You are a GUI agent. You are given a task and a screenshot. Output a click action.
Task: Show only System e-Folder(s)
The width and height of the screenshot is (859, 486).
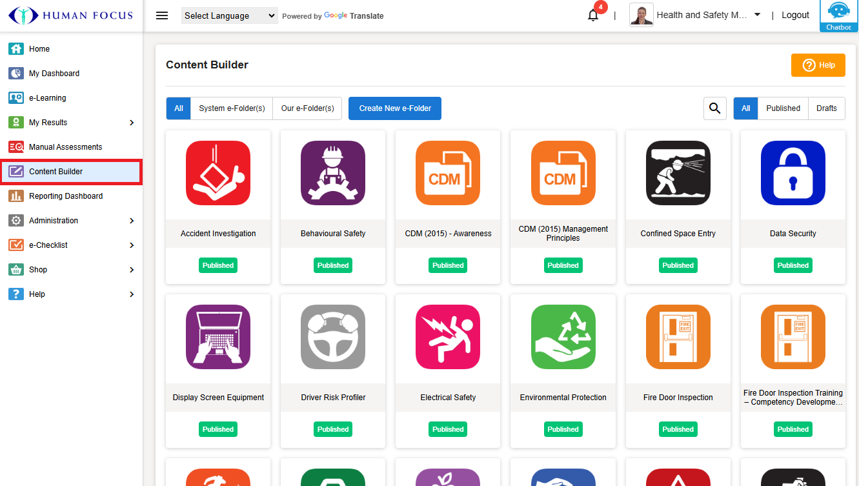point(232,108)
